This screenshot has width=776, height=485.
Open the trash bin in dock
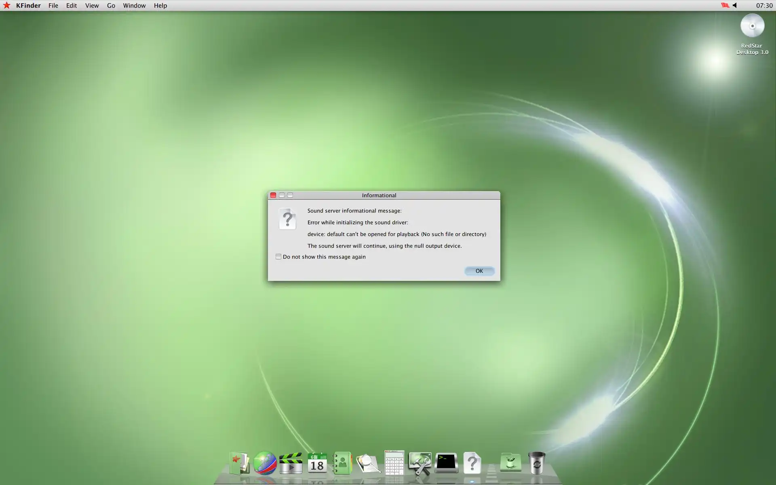coord(537,463)
